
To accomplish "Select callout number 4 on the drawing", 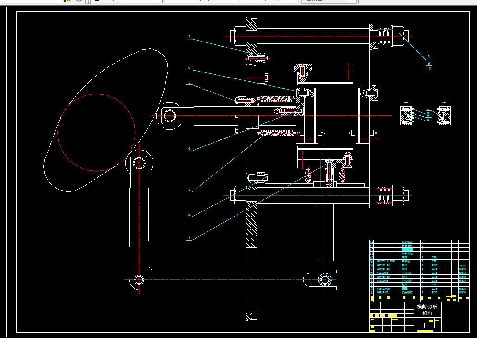I will click(x=189, y=148).
